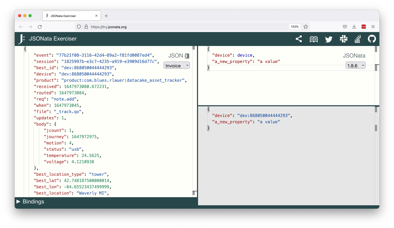Save page to Pocket
The width and height of the screenshot is (394, 228).
[x=345, y=27]
